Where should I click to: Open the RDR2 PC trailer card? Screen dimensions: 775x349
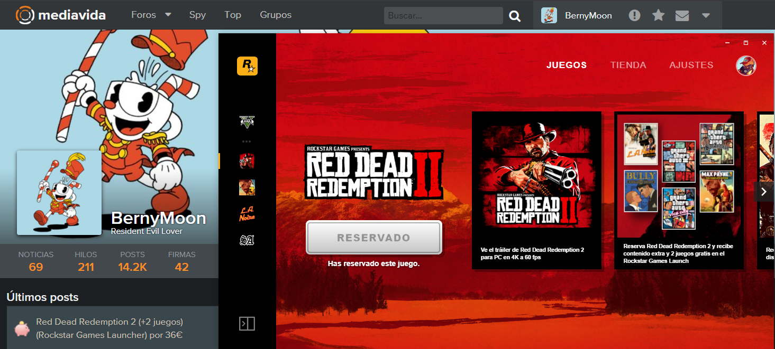(x=536, y=190)
